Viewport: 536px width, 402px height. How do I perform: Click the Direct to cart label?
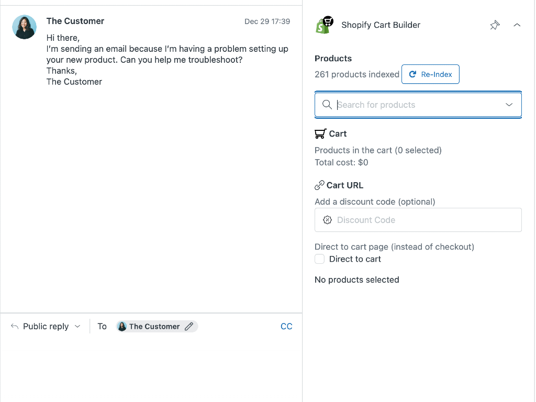click(355, 259)
